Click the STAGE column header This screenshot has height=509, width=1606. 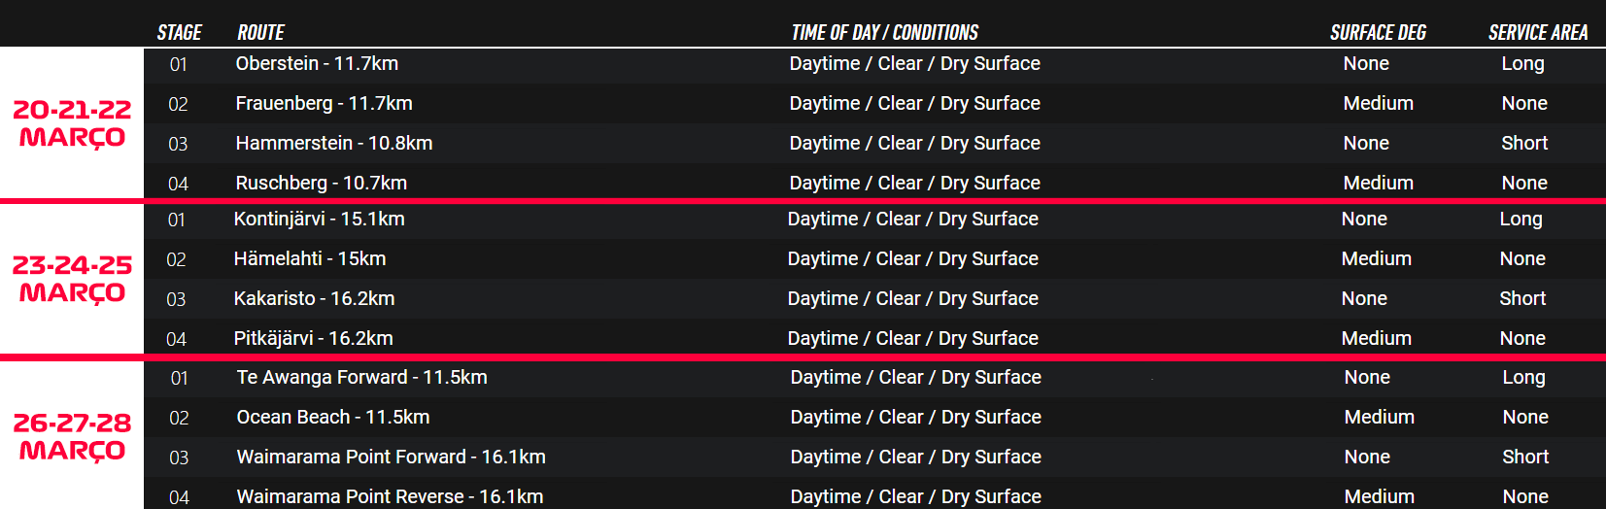(180, 33)
